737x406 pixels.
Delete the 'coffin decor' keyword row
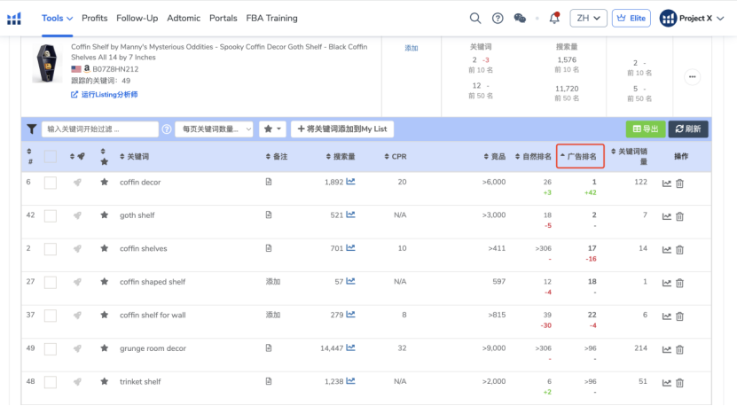point(680,183)
